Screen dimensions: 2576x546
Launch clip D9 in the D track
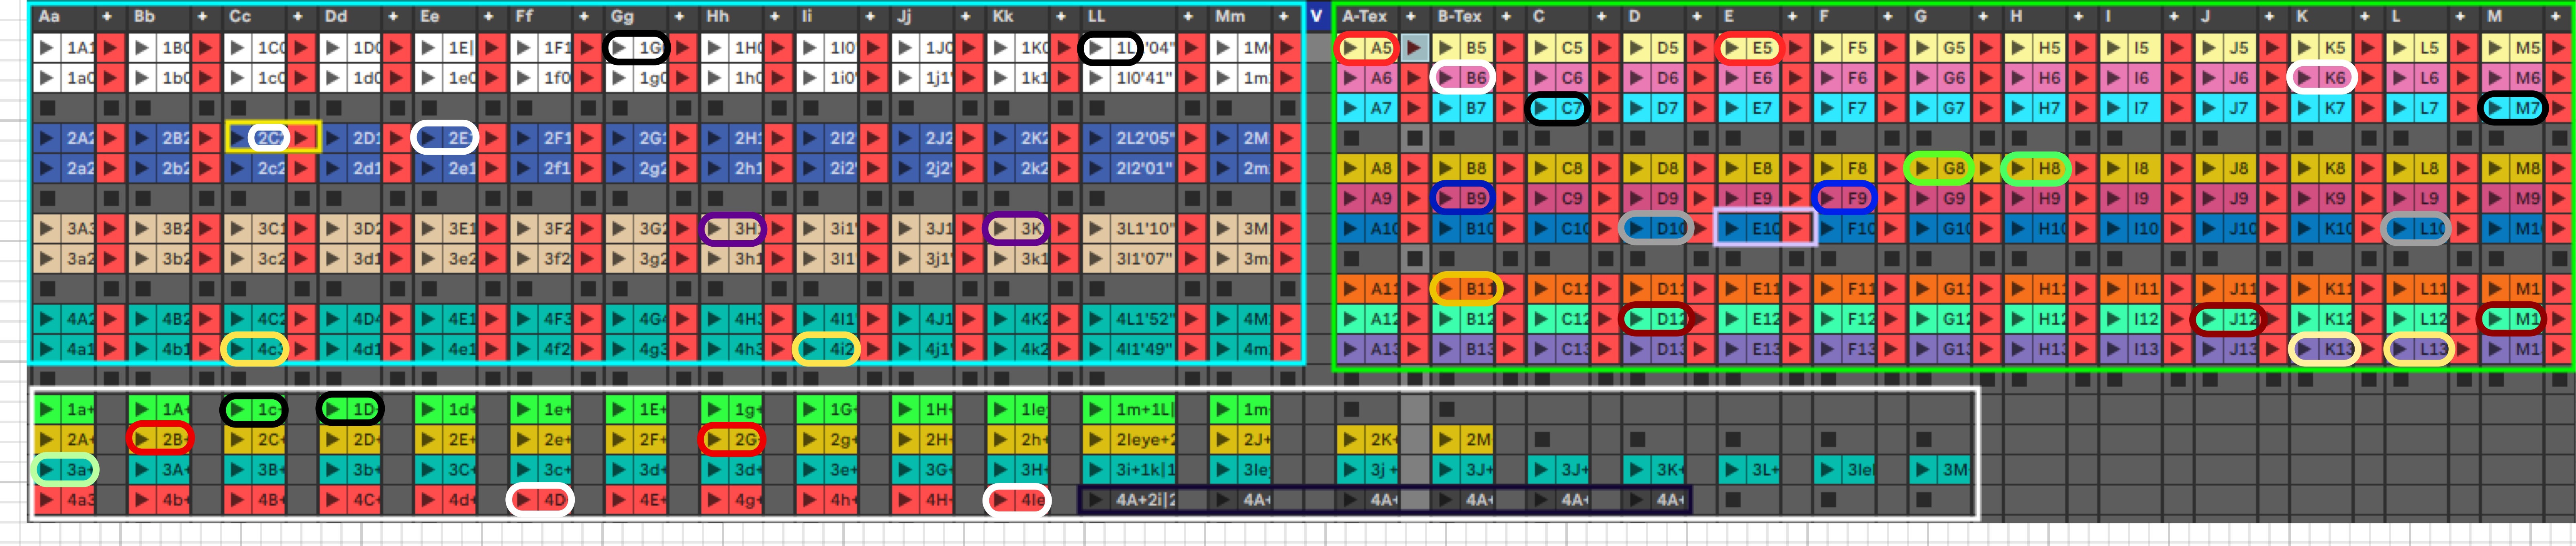pyautogui.click(x=1637, y=199)
